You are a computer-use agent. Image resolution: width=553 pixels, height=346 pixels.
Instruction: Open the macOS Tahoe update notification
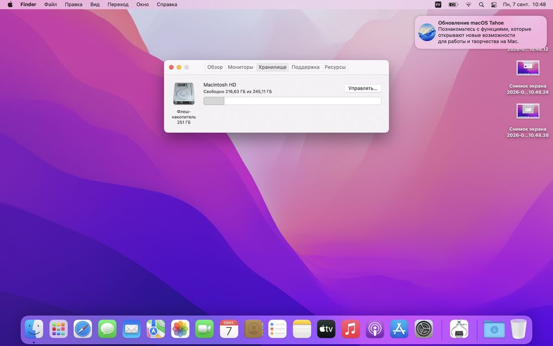click(x=481, y=32)
